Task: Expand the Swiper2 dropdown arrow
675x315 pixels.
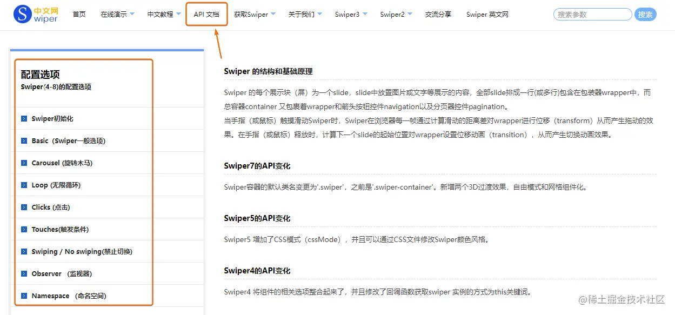Action: (410, 14)
